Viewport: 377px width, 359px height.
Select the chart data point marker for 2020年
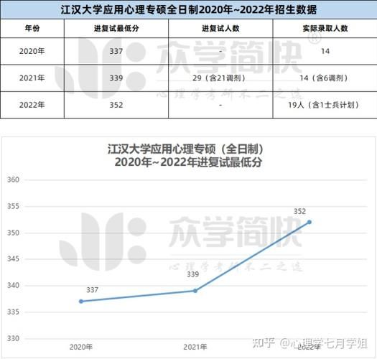pyautogui.click(x=81, y=302)
